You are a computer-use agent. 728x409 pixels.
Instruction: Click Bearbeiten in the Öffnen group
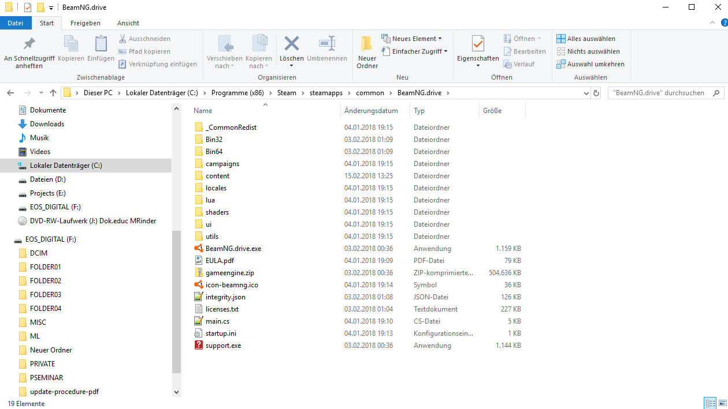tap(524, 51)
